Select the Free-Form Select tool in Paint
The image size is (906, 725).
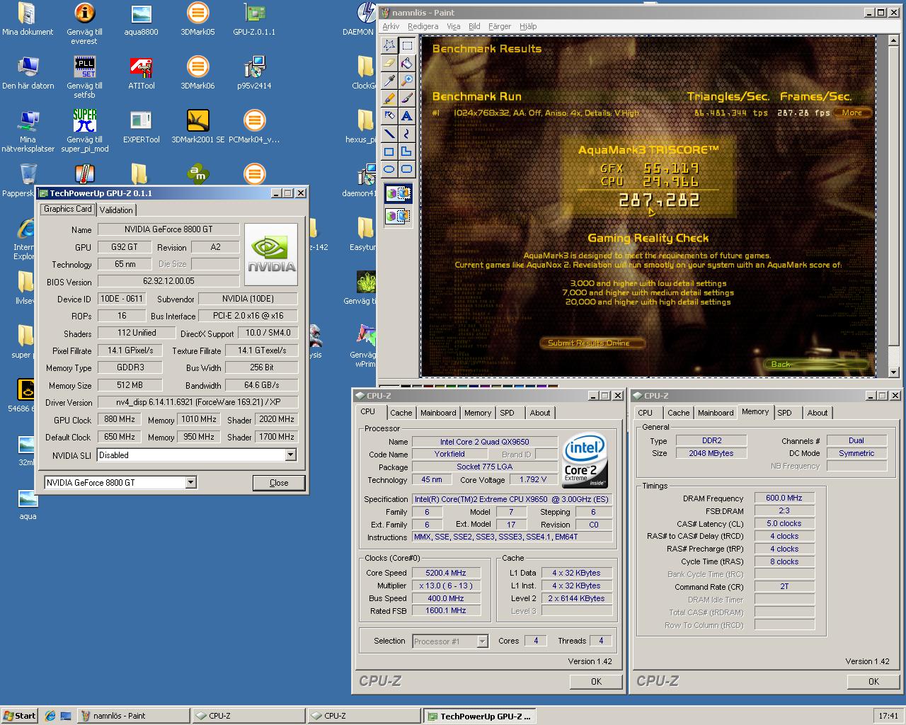click(389, 45)
